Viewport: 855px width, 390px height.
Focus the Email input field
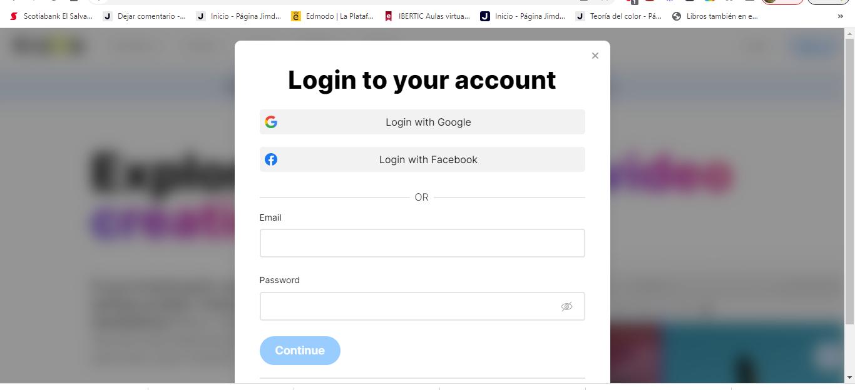422,243
